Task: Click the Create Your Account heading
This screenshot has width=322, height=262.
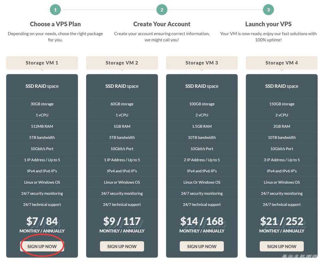Action: tap(162, 24)
